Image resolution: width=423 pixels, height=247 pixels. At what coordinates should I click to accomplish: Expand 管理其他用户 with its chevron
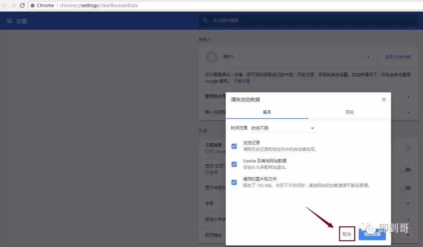409,96
